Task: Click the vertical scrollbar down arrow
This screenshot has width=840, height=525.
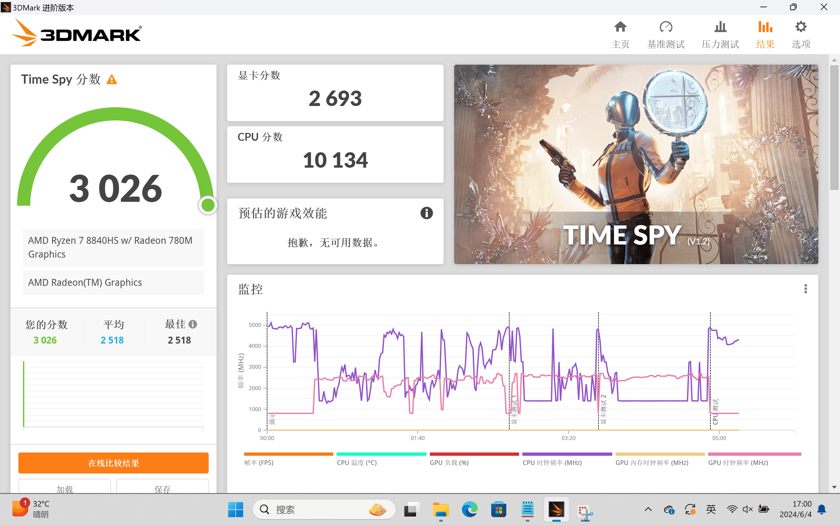Action: (834, 487)
